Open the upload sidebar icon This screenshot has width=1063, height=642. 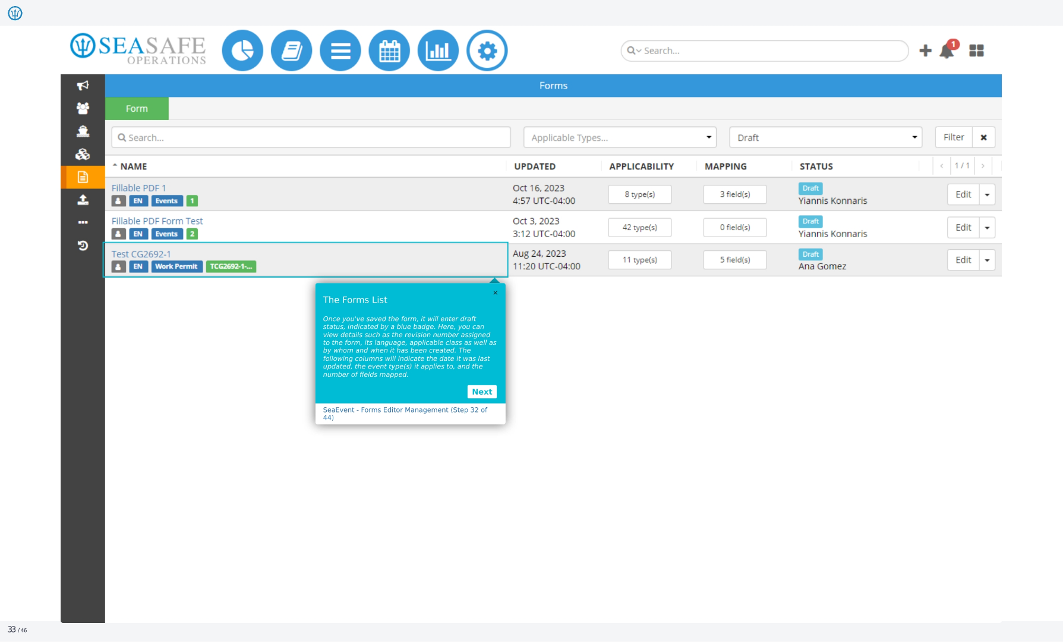[83, 200]
